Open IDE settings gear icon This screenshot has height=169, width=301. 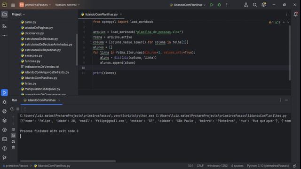tap(264, 5)
